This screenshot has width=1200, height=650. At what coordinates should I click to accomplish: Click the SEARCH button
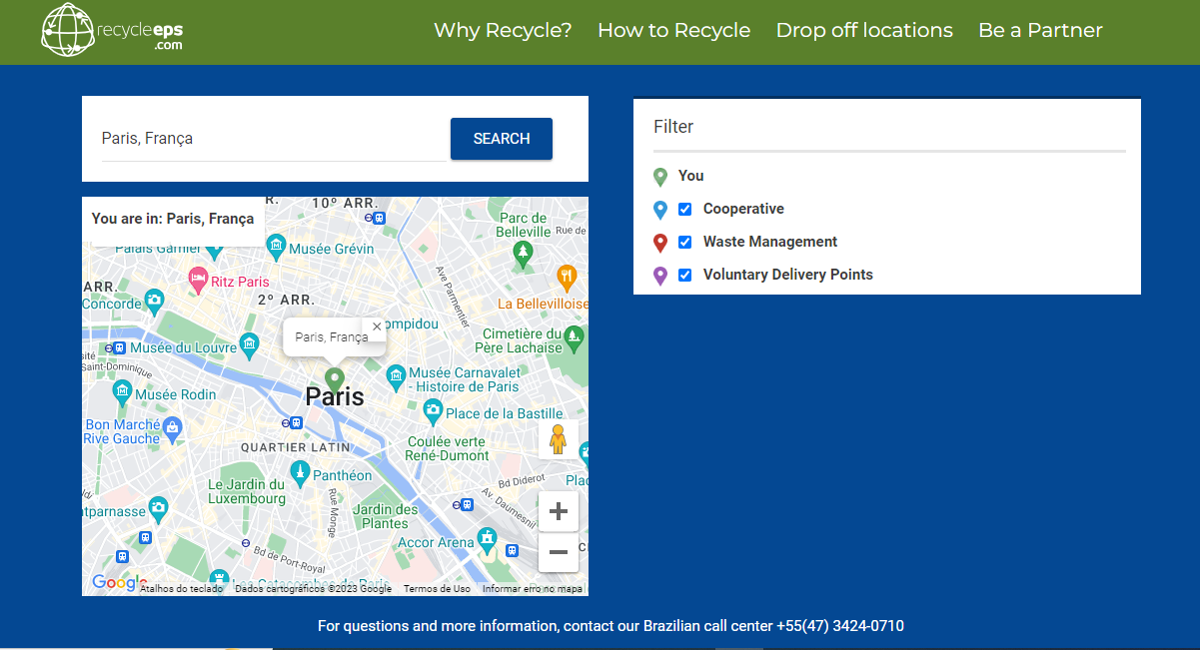[501, 139]
